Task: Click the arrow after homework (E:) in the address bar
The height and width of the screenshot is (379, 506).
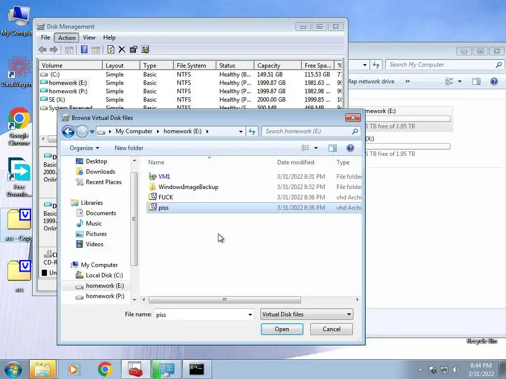Action: click(207, 131)
